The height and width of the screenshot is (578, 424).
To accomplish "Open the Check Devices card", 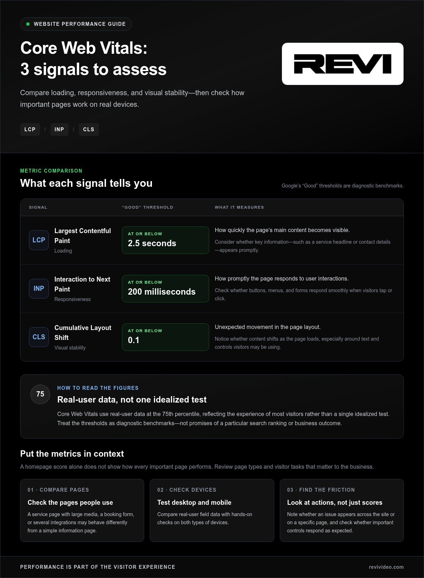I will tap(212, 510).
